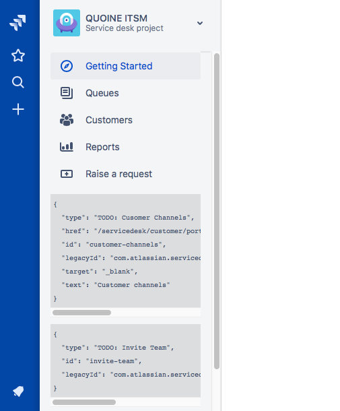340x411 pixels.
Task: Click the Raise a request icon
Action: 67,174
